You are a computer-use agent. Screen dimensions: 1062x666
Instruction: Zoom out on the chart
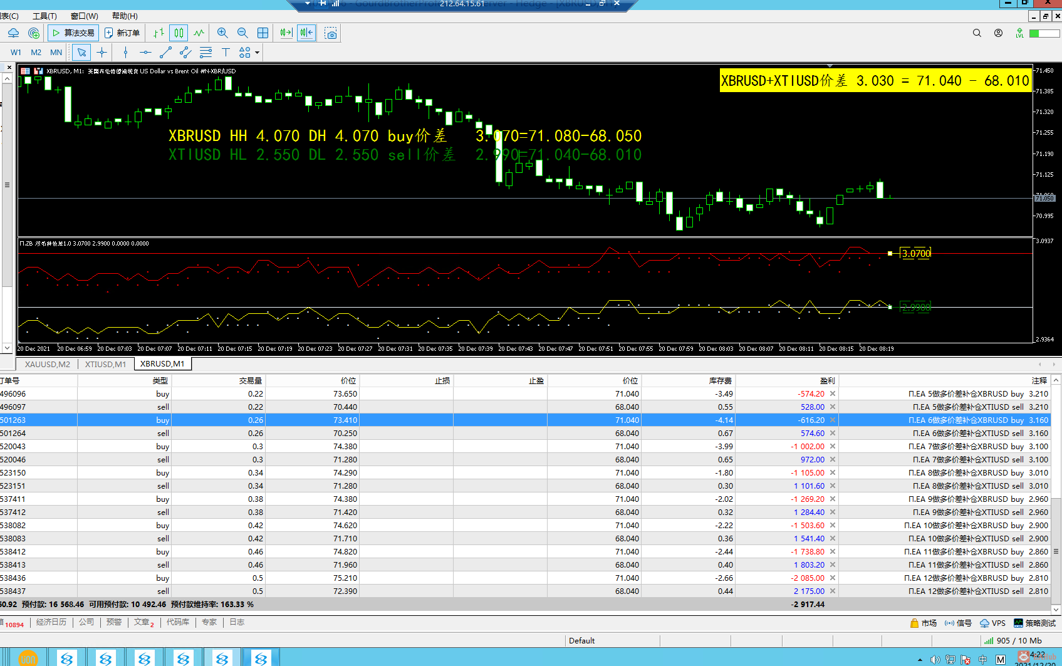242,33
